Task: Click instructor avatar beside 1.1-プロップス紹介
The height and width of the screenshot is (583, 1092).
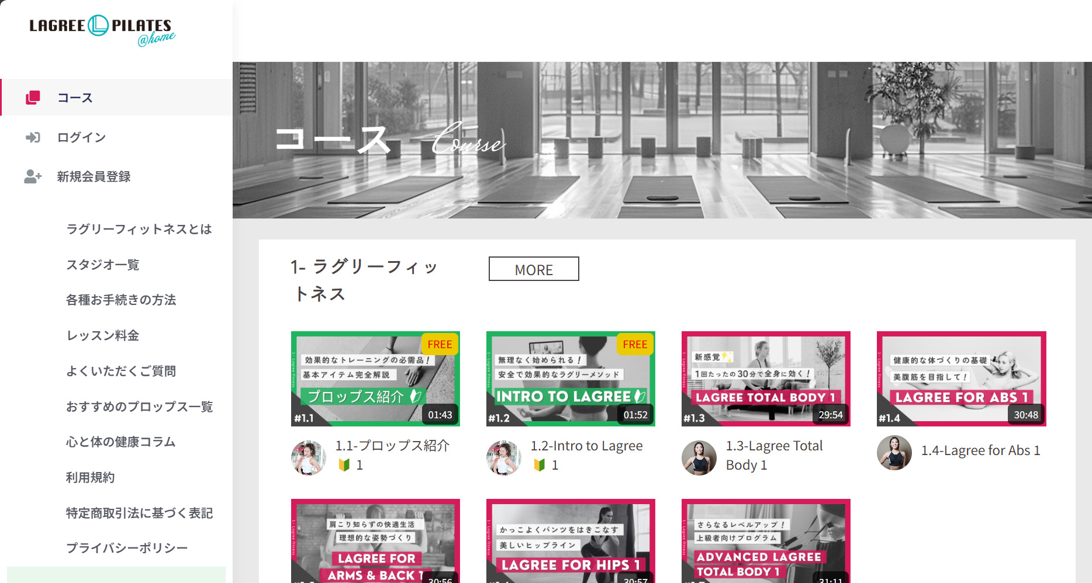Action: point(309,457)
